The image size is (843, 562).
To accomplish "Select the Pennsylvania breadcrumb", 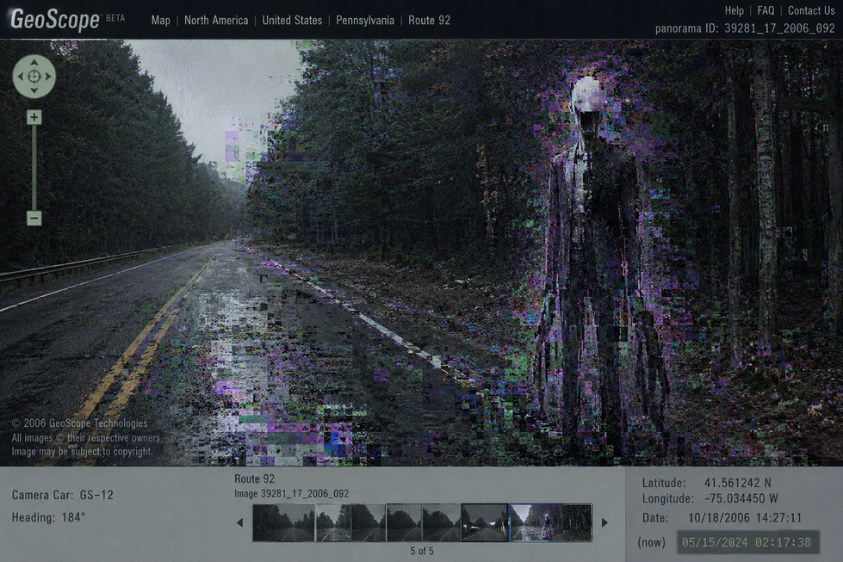I will 365,21.
